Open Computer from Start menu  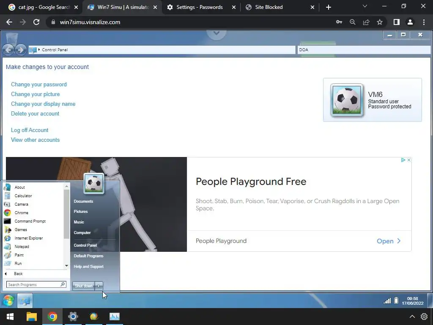pyautogui.click(x=82, y=233)
